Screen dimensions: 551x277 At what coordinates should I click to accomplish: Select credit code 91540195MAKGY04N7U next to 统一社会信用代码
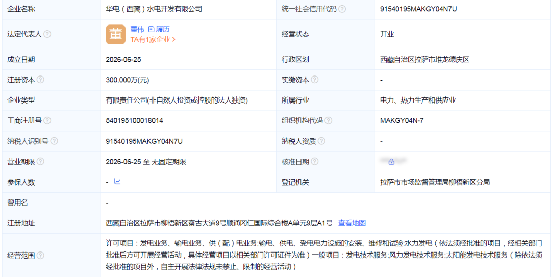tap(418, 9)
